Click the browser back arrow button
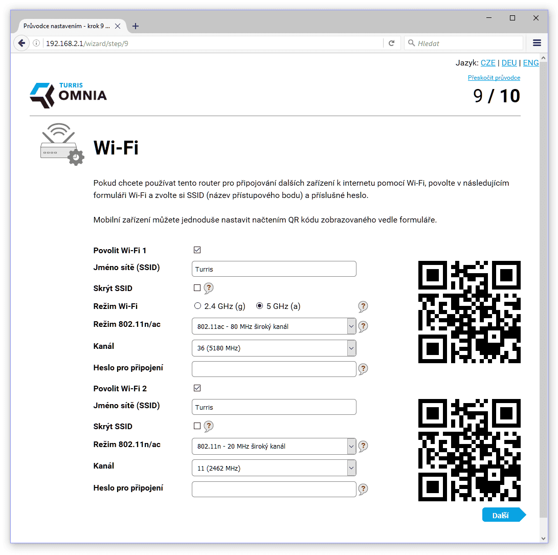The width and height of the screenshot is (558, 555). [x=21, y=43]
